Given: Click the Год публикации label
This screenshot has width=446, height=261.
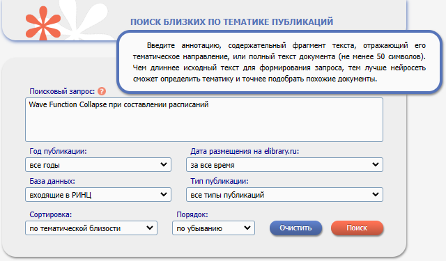Looking at the screenshot, I should 58,151.
